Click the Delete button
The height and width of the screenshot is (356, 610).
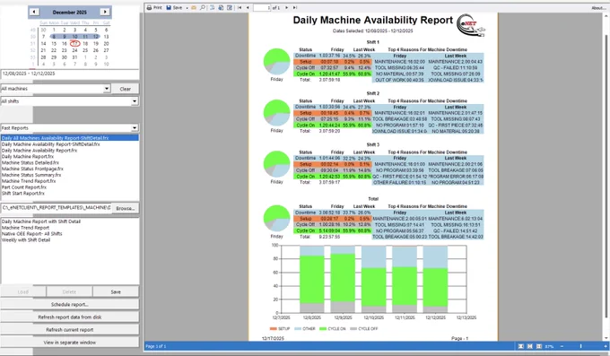coord(69,291)
